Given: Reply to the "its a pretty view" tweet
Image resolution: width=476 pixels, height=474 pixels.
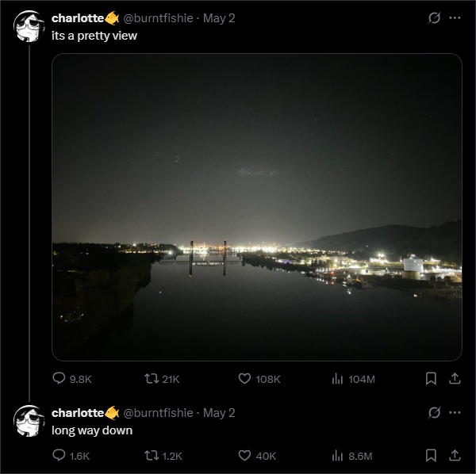Looking at the screenshot, I should coord(72,379).
